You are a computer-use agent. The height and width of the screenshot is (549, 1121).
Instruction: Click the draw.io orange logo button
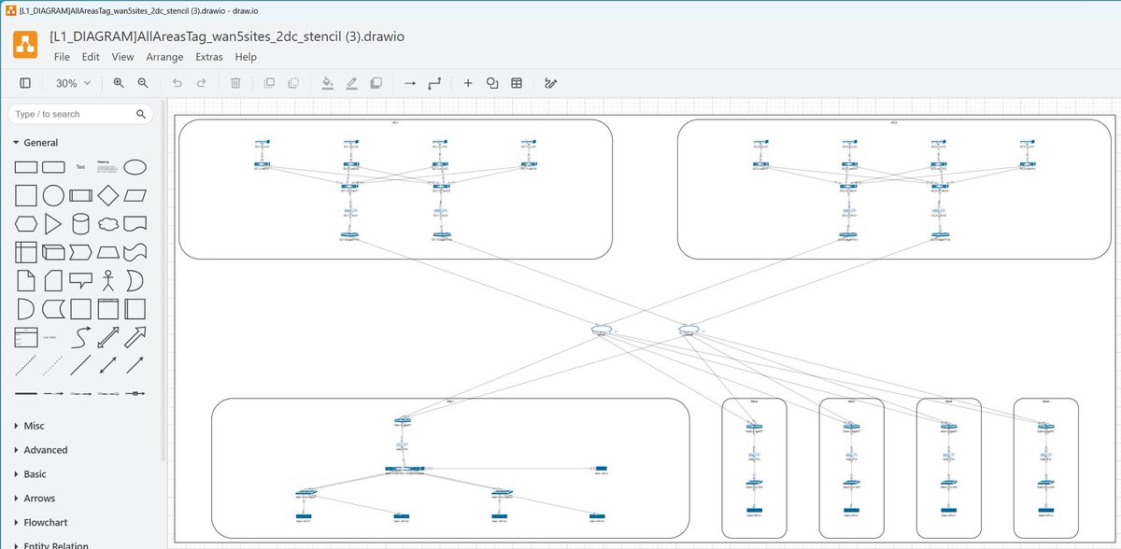25,45
